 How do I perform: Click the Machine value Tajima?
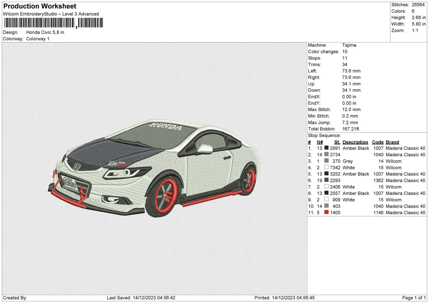(x=349, y=45)
